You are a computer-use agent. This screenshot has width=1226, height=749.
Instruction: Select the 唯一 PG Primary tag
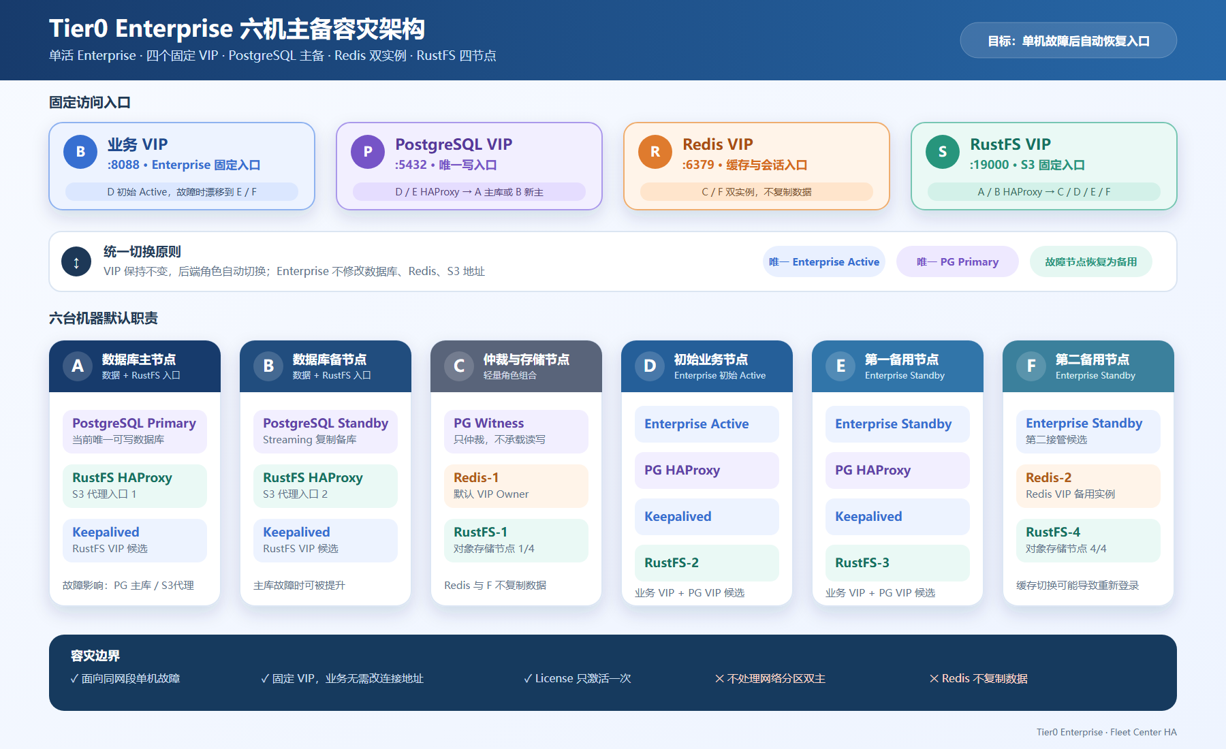[958, 261]
